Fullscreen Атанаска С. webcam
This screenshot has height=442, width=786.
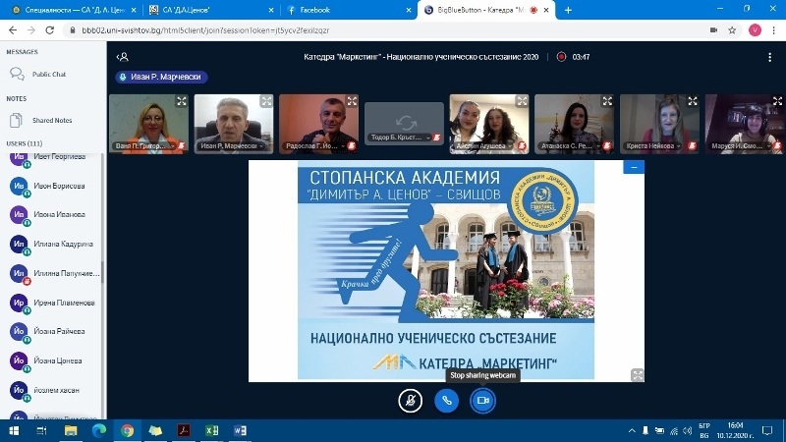tap(607, 101)
